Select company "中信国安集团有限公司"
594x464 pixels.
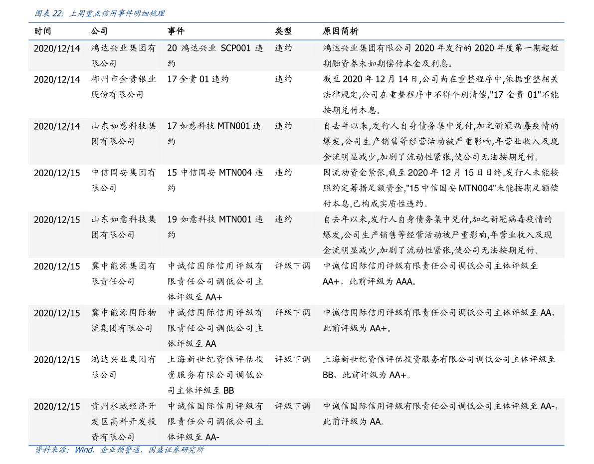[124, 180]
